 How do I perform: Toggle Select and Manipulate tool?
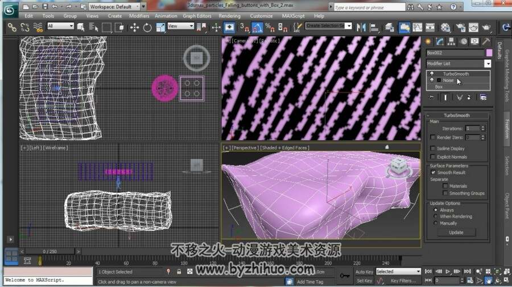point(216,28)
